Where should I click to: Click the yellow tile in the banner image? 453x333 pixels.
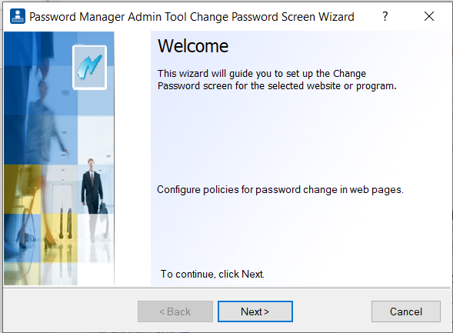pyautogui.click(x=59, y=238)
